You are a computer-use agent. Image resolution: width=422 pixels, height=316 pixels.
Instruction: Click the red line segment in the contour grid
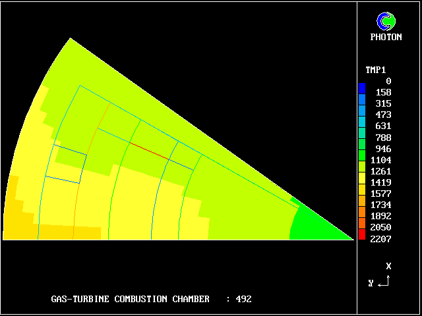tap(148, 150)
